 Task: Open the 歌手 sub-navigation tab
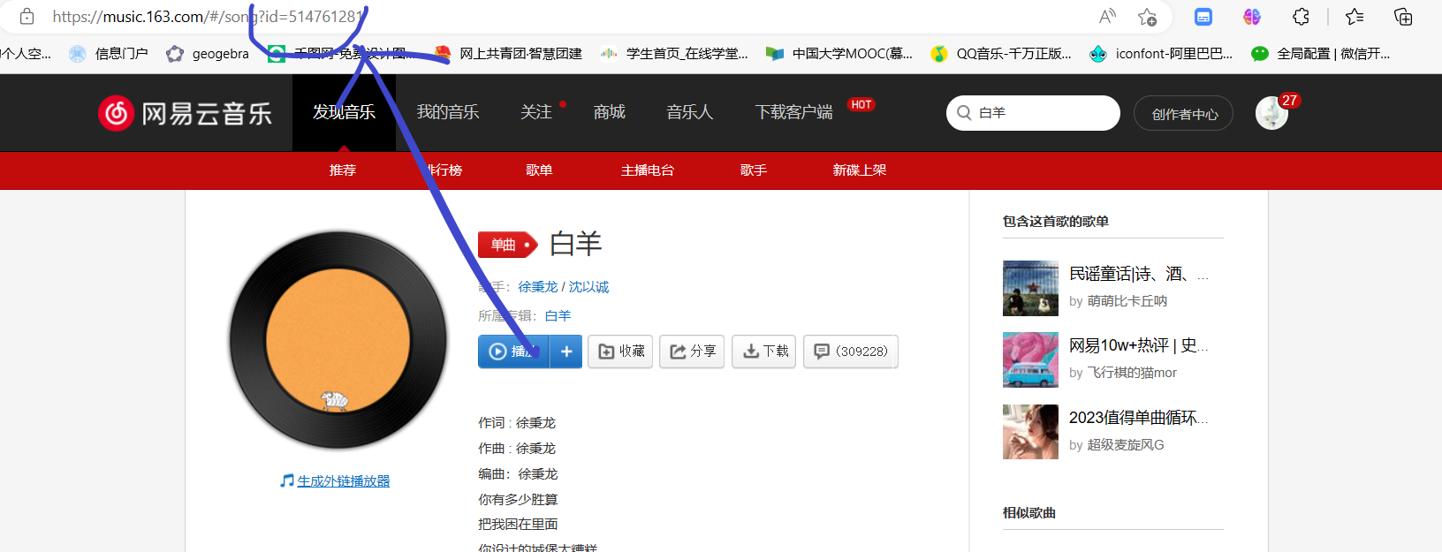(x=753, y=170)
